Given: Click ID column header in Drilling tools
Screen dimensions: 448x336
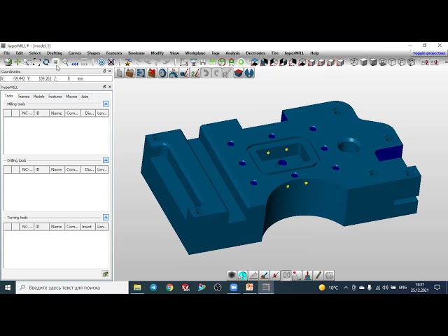Looking at the screenshot, I should tap(41, 169).
